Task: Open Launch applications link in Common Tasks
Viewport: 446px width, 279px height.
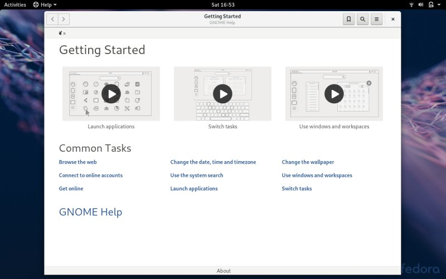Action: pyautogui.click(x=194, y=189)
